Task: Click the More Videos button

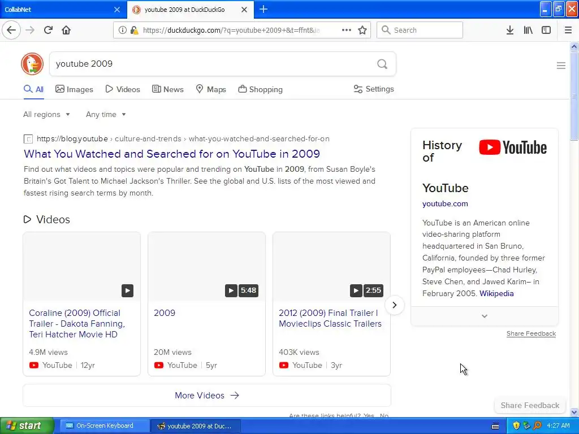Action: coord(207,395)
